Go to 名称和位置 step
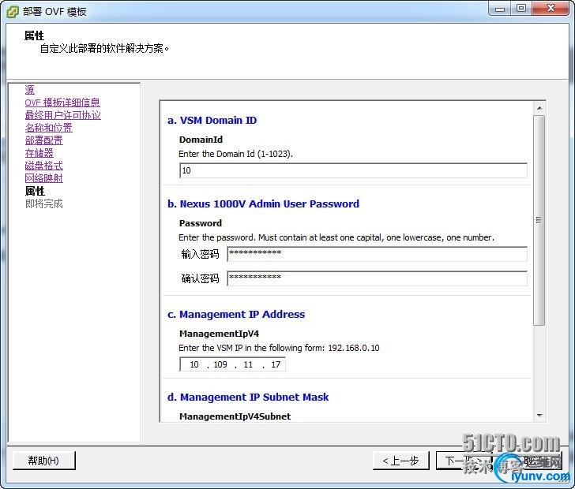575x489 pixels. click(49, 128)
